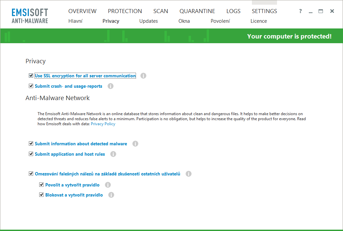
Task: Disable Submit information about detected malware checkbox
Action: (x=31, y=143)
